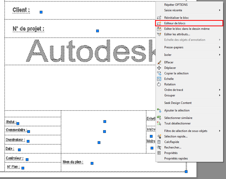
Task: Choose Effacer in the context menu
Action: coord(189,62)
